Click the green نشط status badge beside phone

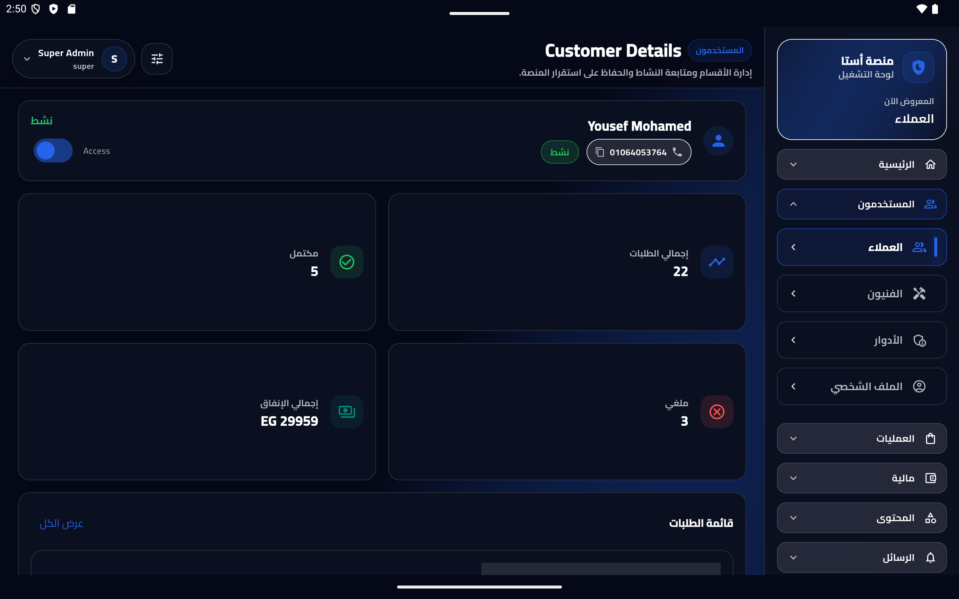[560, 152]
